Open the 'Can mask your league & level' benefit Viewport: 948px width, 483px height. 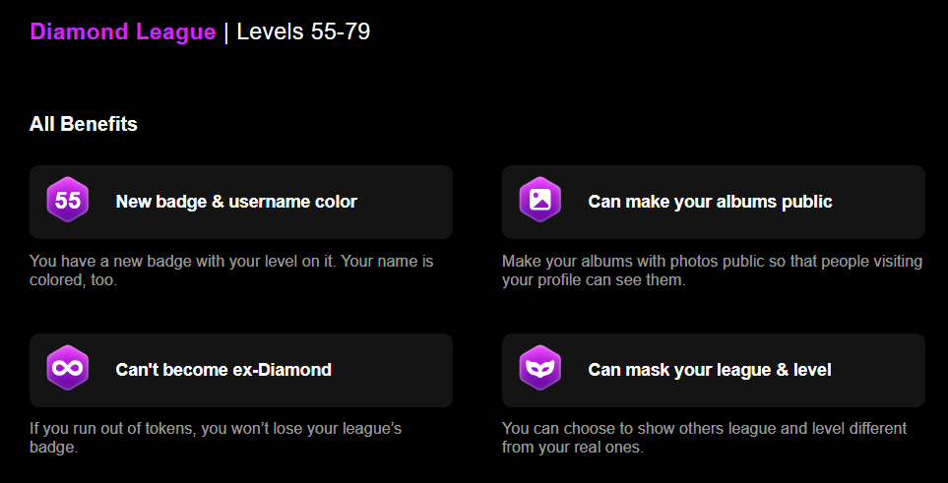click(714, 370)
